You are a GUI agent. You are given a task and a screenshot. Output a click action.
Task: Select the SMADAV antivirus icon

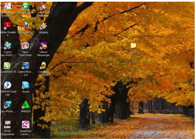[x=26, y=105]
